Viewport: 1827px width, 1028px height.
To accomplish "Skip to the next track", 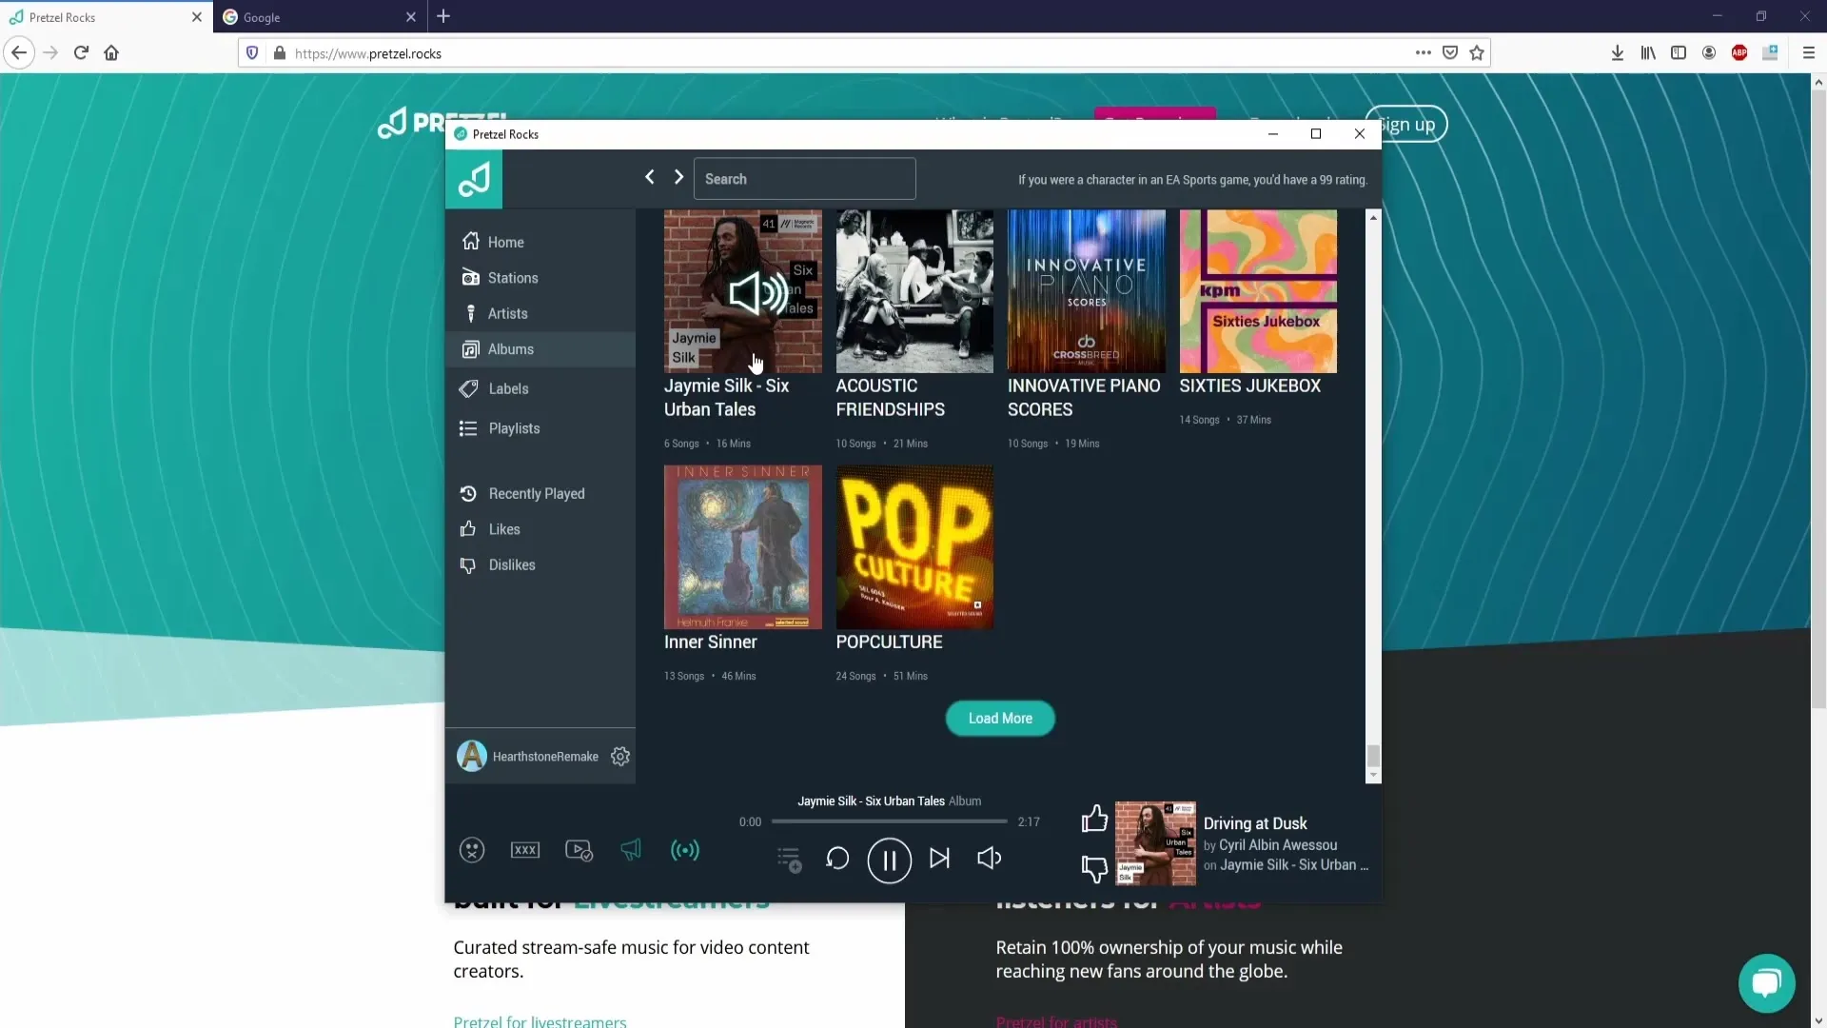I will (940, 859).
